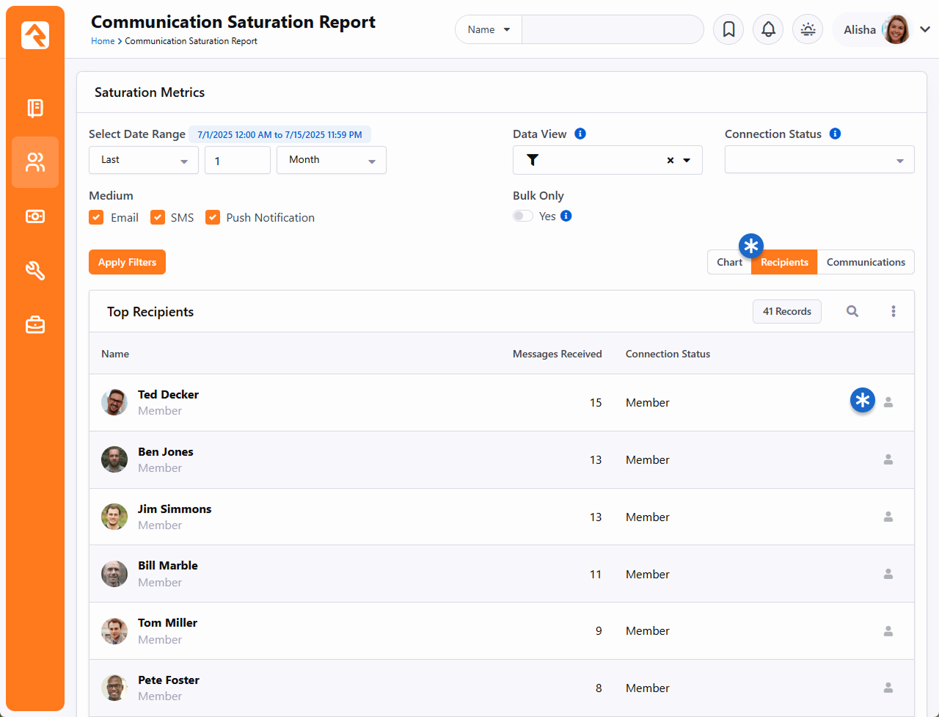Click the Finance icon in sidebar
The height and width of the screenshot is (717, 939).
[35, 216]
